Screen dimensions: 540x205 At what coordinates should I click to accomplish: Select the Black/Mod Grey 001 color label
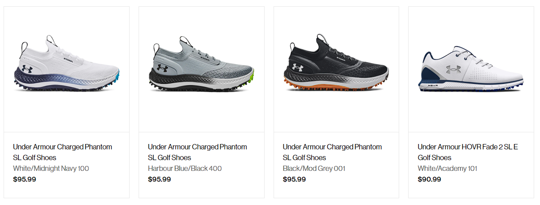click(314, 169)
